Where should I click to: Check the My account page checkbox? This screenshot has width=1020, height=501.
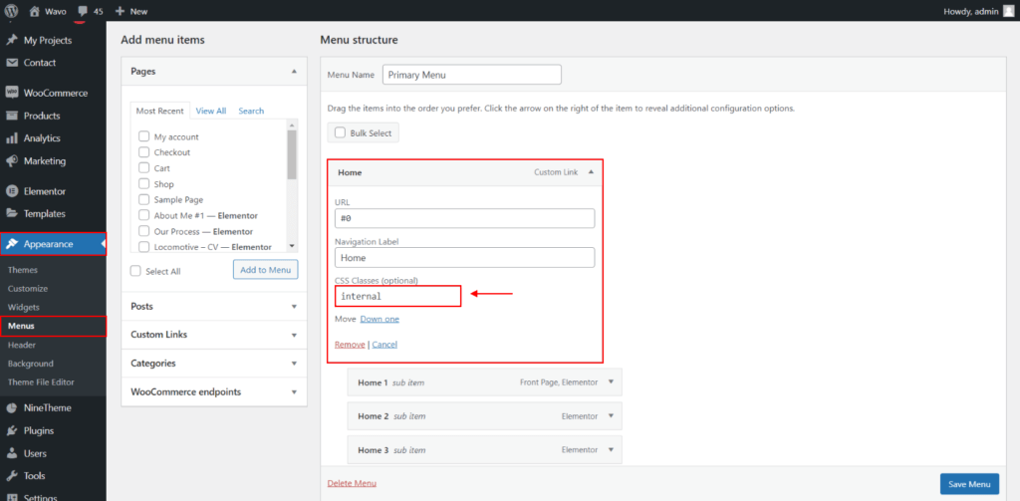pos(143,136)
